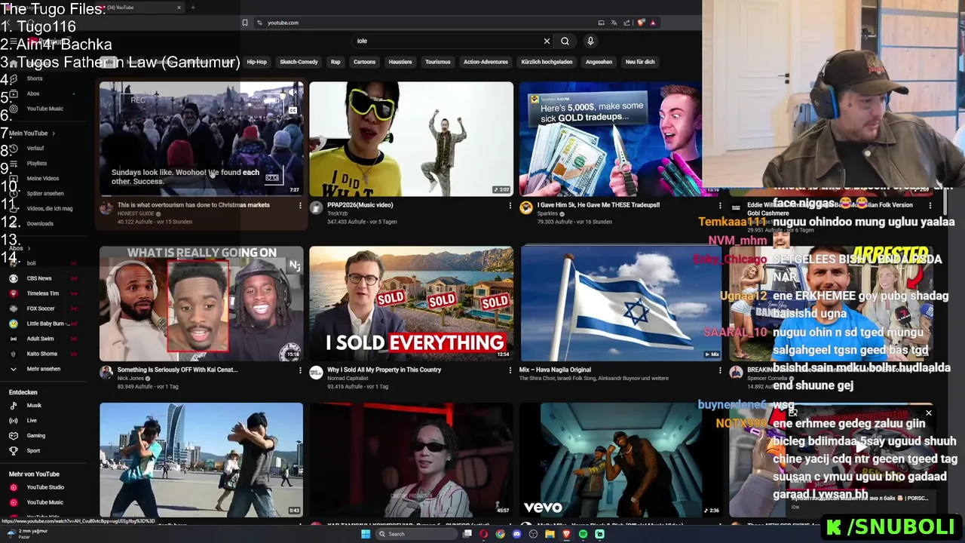Image resolution: width=965 pixels, height=543 pixels.
Task: Open Downloads in the sidebar
Action: coord(40,223)
